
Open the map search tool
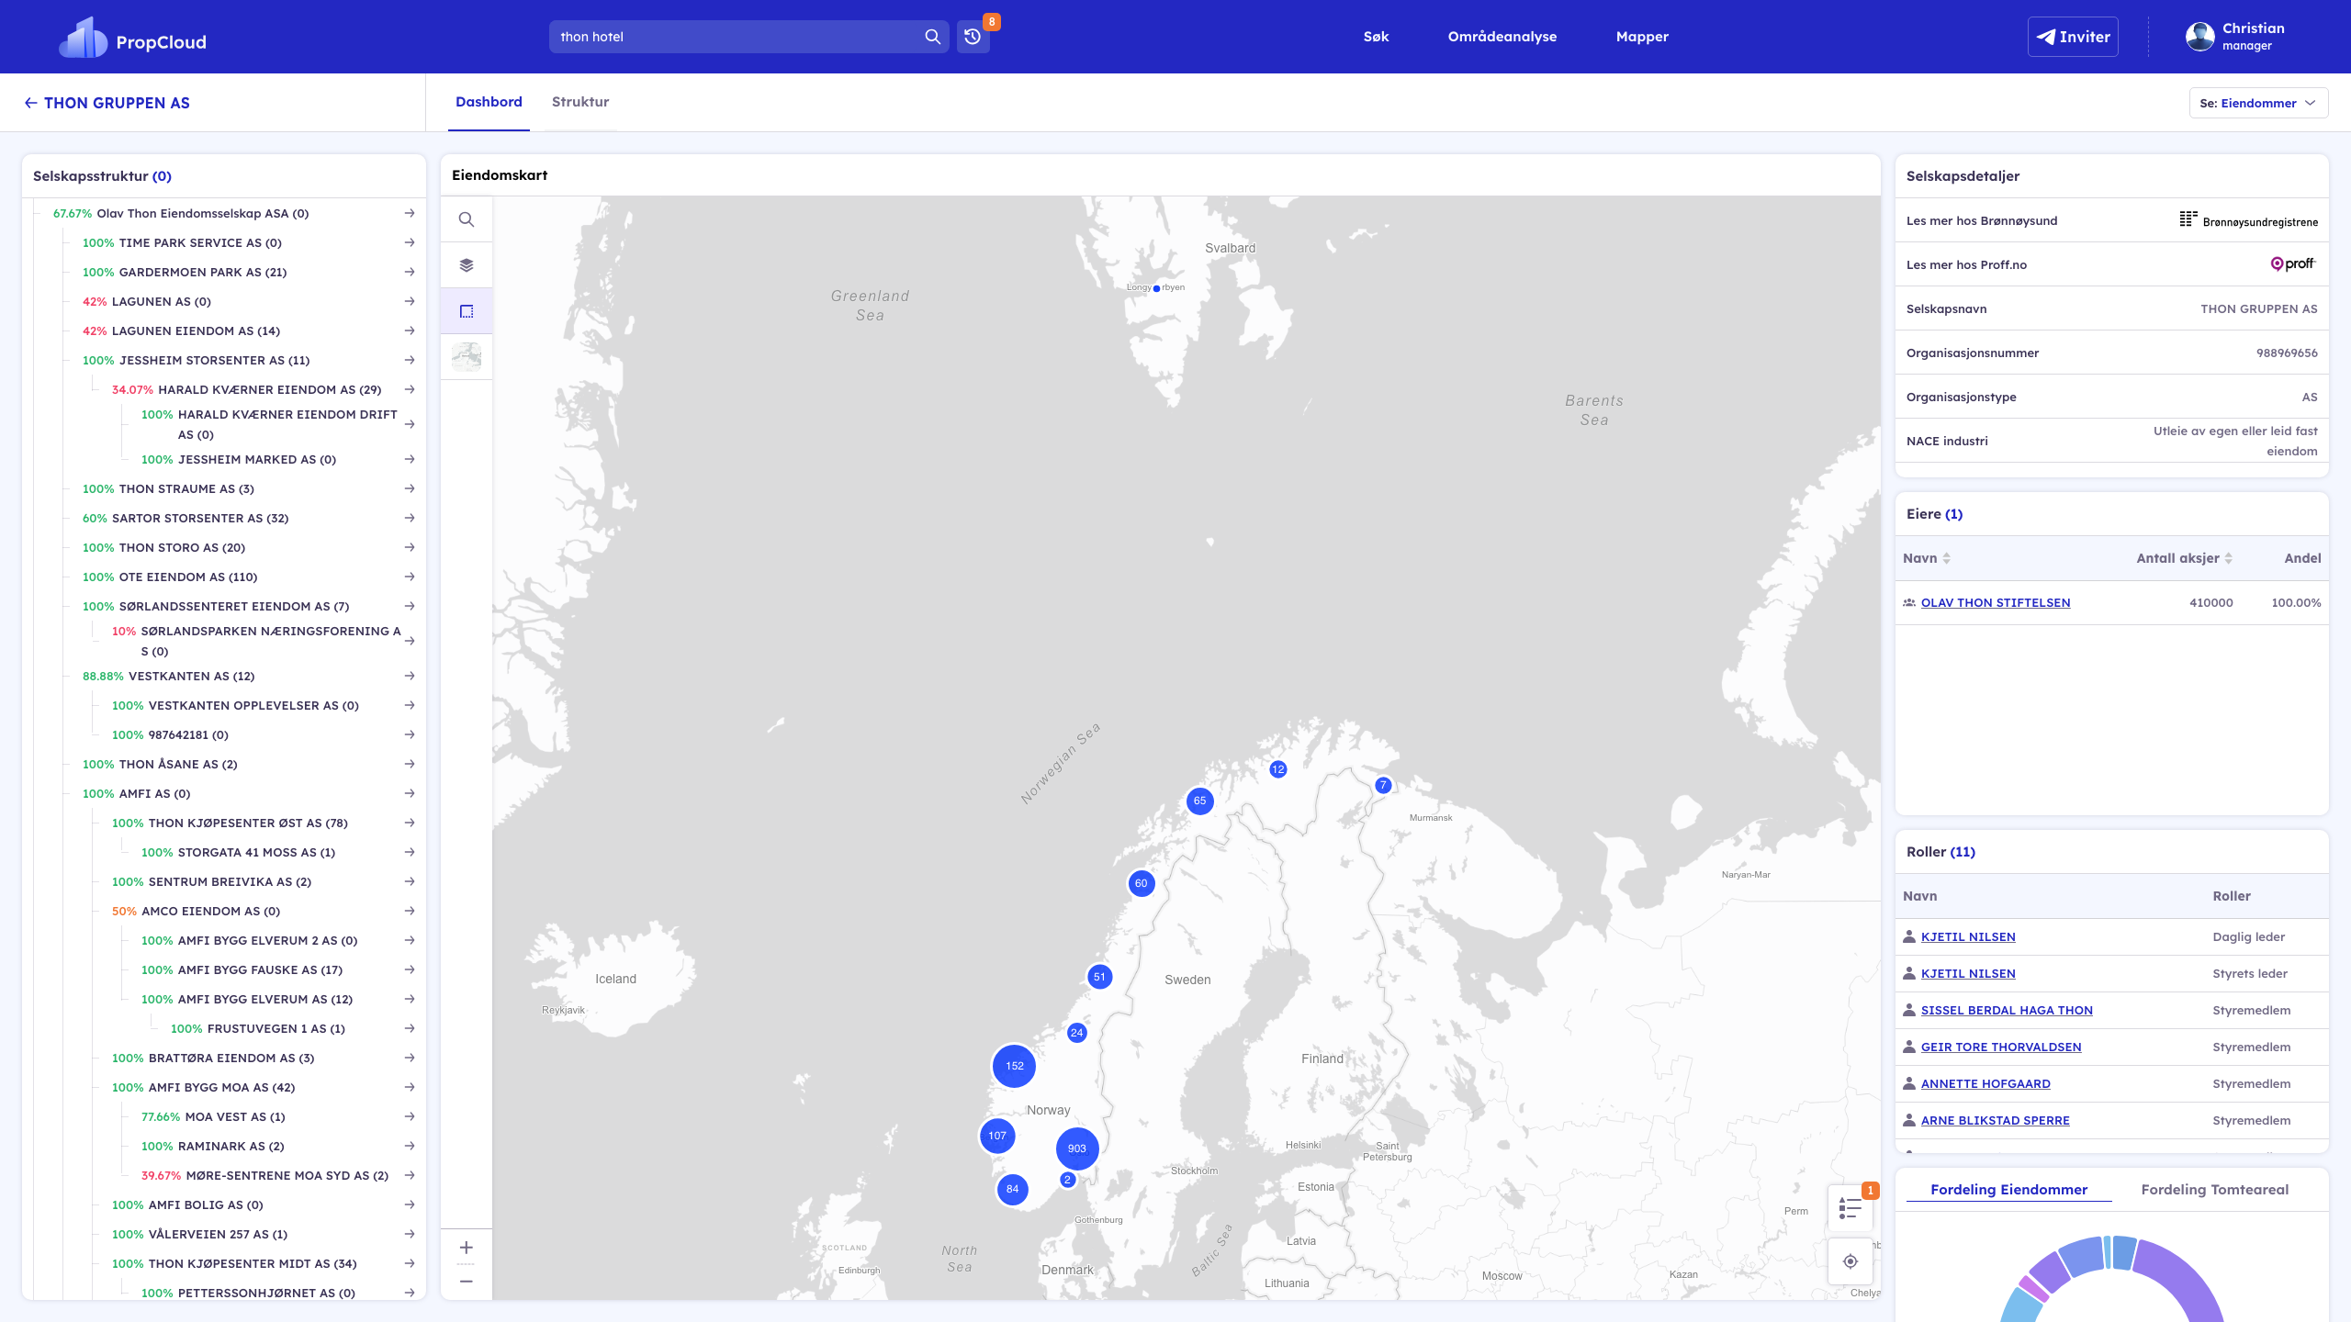(x=467, y=219)
